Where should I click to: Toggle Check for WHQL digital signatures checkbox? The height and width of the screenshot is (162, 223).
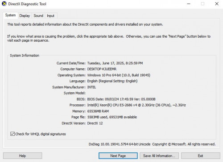tap(12, 134)
